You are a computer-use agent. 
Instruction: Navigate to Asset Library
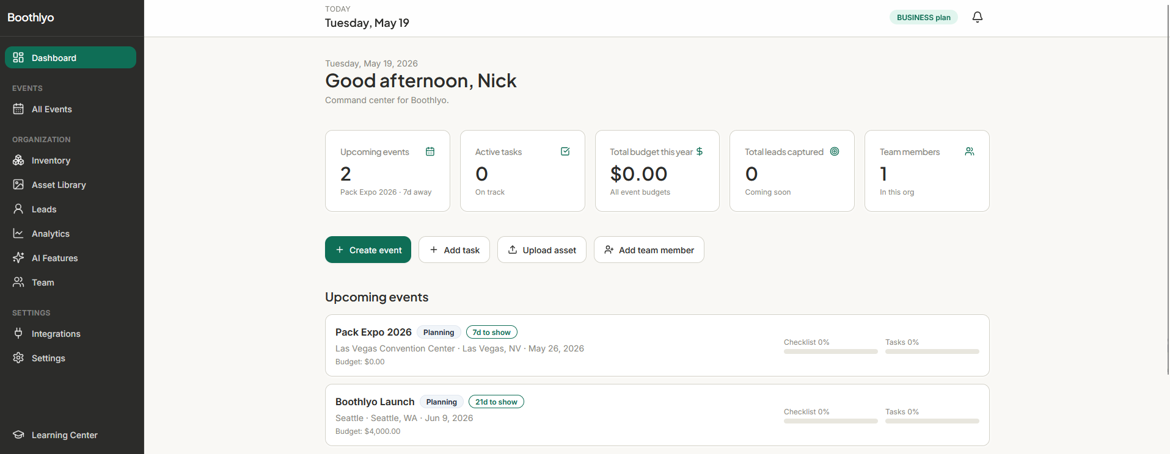(x=70, y=184)
